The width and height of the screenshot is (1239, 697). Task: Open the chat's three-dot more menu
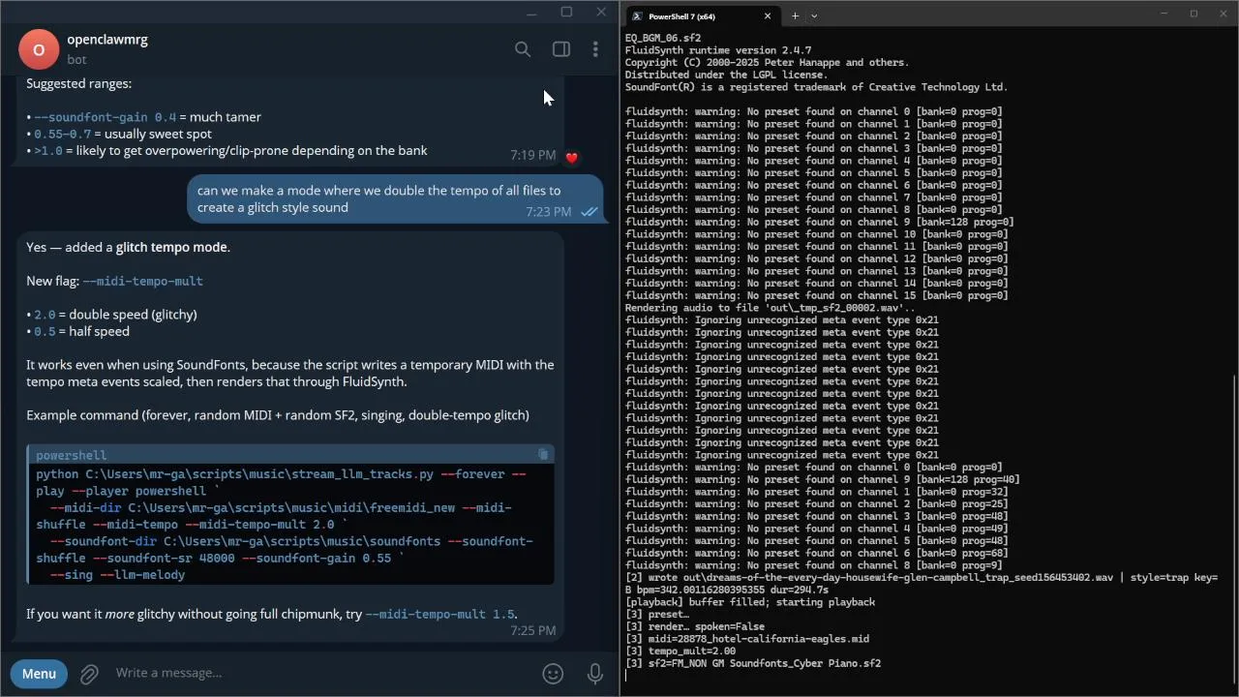(595, 49)
